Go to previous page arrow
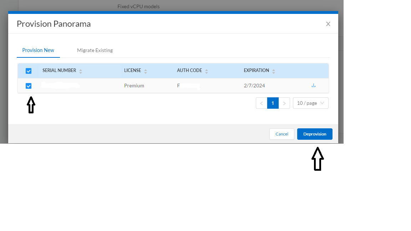Screen dimensions: 411x231 pos(262,103)
